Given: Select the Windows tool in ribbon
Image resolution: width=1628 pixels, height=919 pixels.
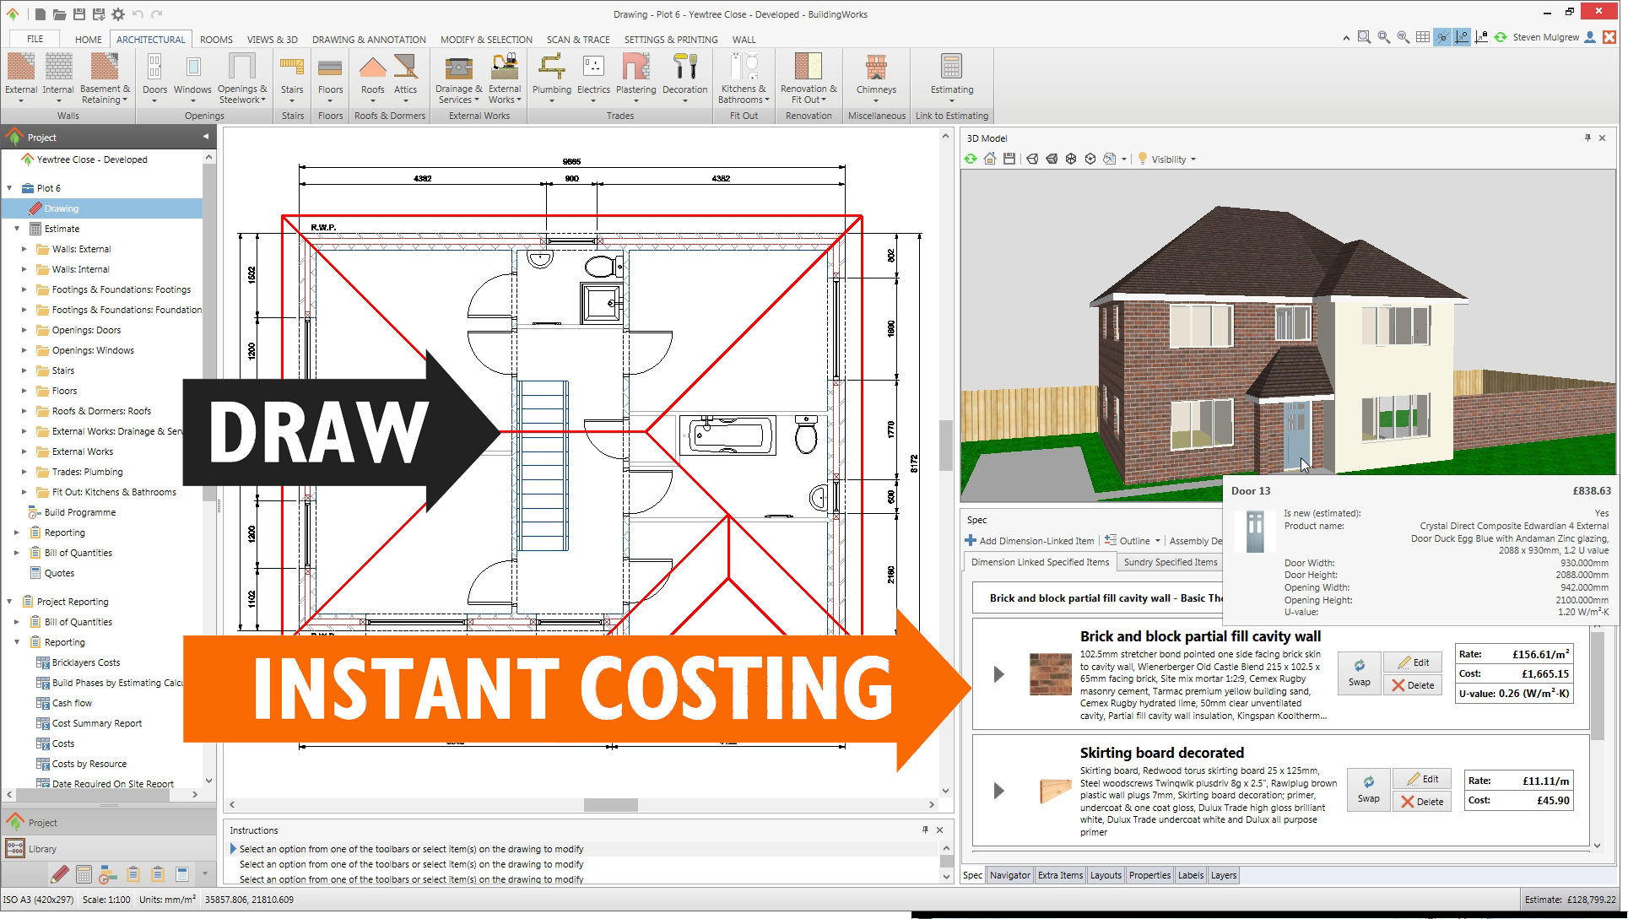Looking at the screenshot, I should 192,78.
